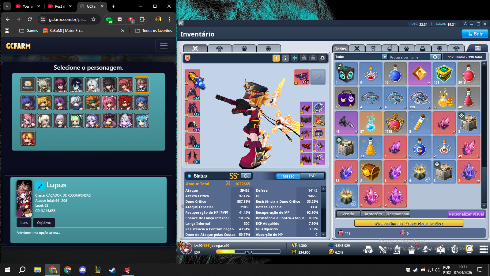Viewport: 490px width, 276px height.
Task: Open Personalizar Visual customization
Action: [x=466, y=214]
